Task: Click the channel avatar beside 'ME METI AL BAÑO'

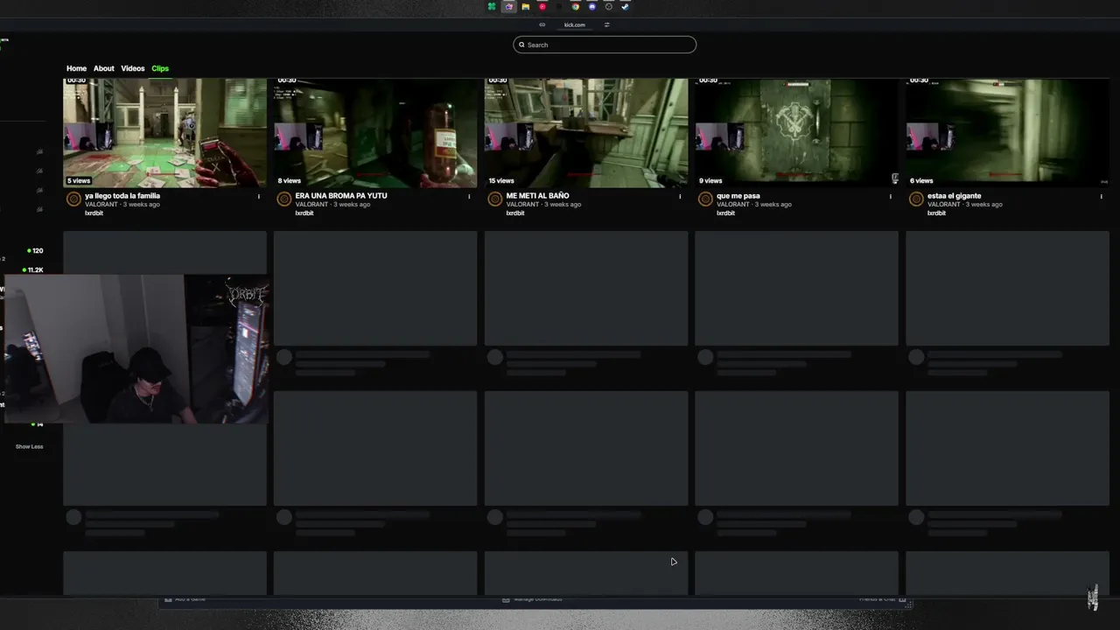Action: pyautogui.click(x=494, y=199)
